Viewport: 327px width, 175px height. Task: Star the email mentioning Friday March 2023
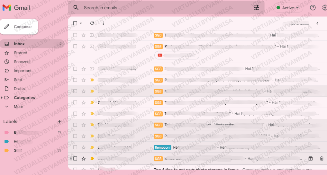click(x=84, y=80)
